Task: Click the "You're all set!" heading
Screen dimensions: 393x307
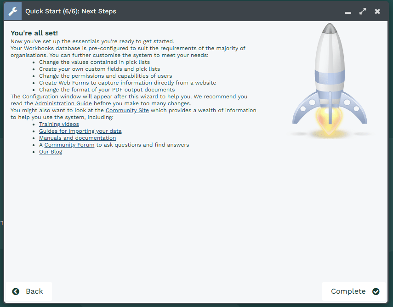Action: (34, 33)
